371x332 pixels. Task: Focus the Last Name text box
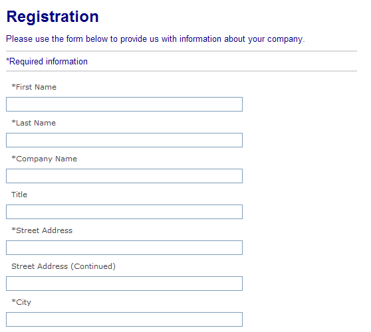pos(124,140)
